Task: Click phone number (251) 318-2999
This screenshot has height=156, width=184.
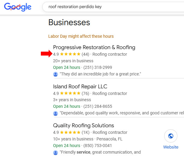Action: click(98, 67)
